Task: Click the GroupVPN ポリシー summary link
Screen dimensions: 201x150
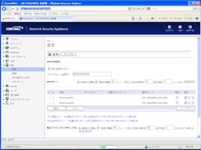Action: tap(57, 121)
